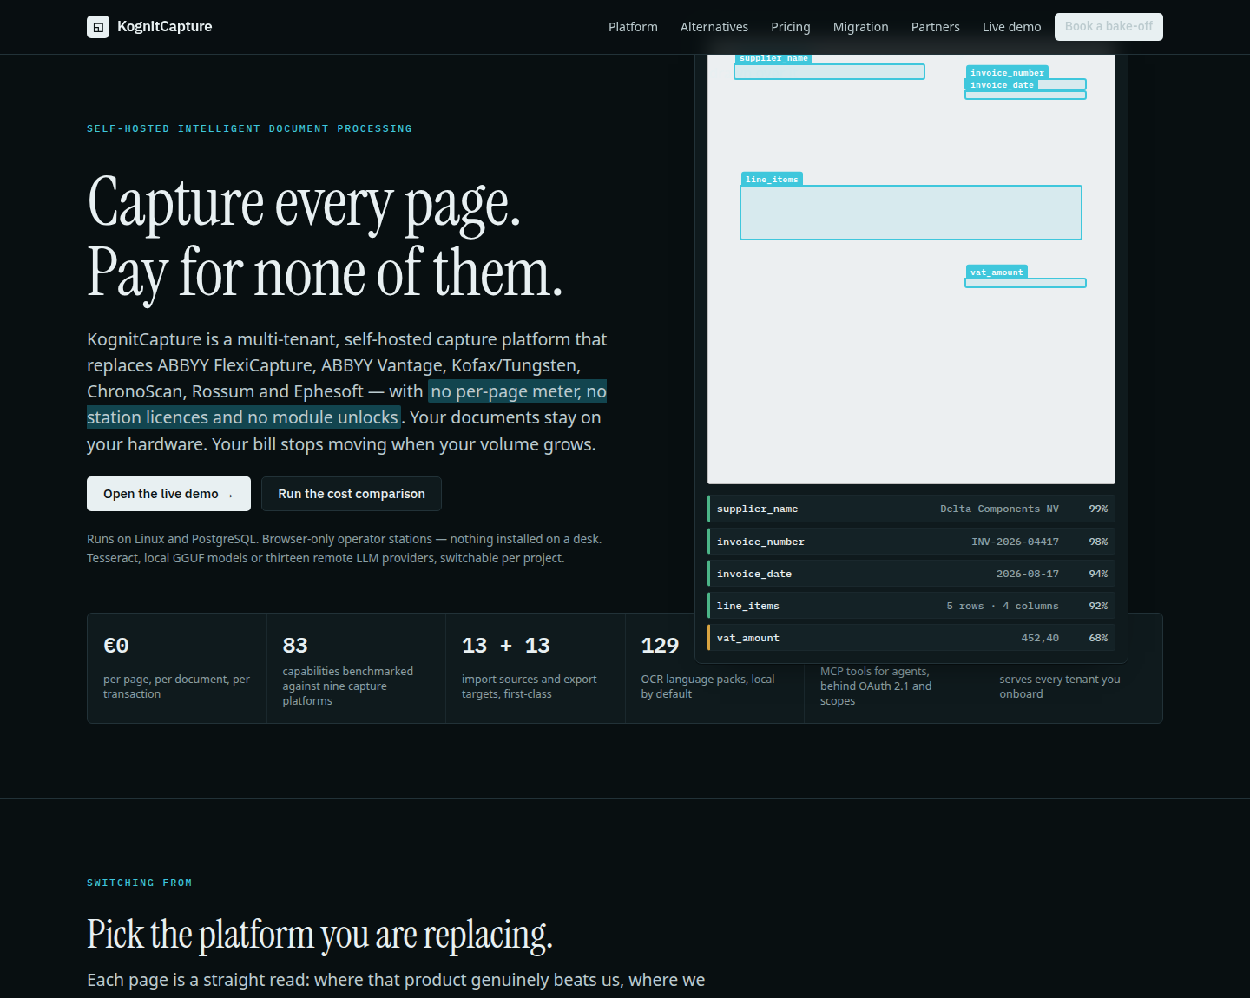Viewport: 1250px width, 998px height.
Task: Click the invoice_number tag on document preview
Action: pos(1007,72)
